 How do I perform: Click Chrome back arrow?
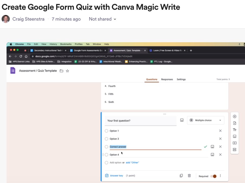[10, 56]
